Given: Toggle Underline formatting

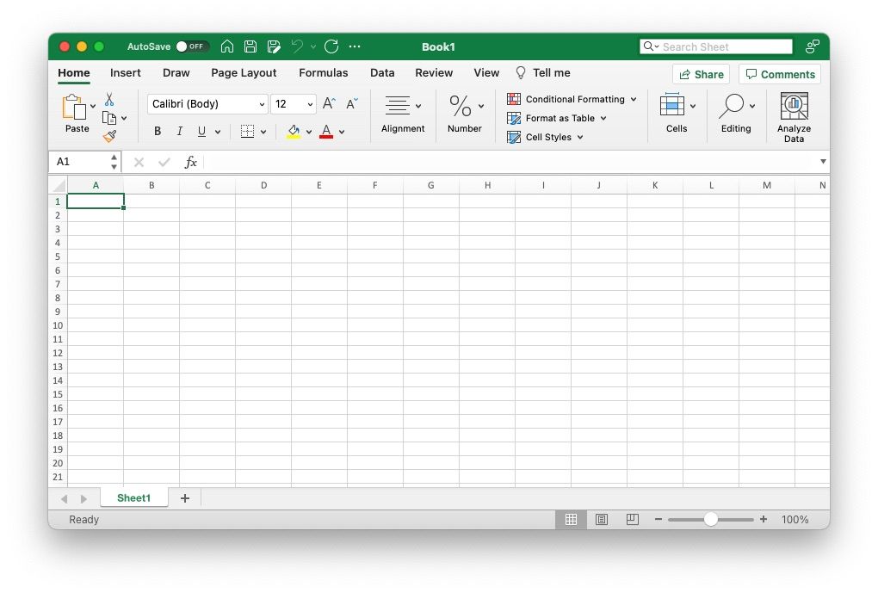Looking at the screenshot, I should coord(200,131).
